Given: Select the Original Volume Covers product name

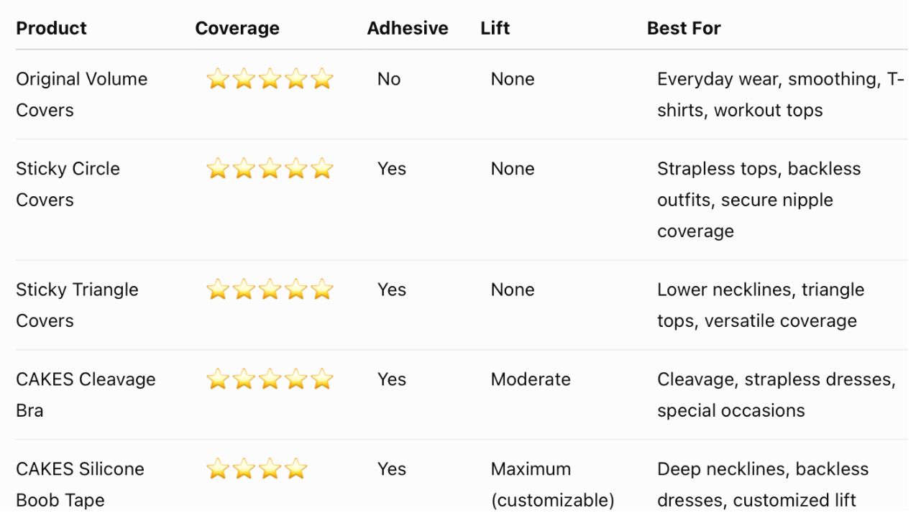Looking at the screenshot, I should tap(81, 94).
